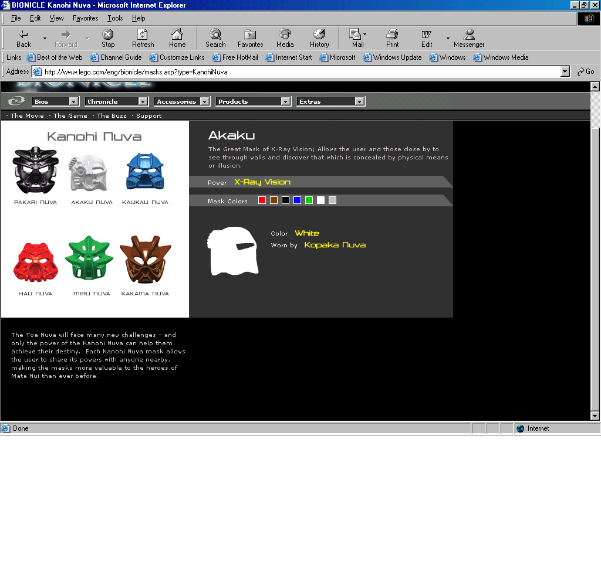Expand the Mail dropdown arrow
Screen dimensions: 601x586
[364, 34]
